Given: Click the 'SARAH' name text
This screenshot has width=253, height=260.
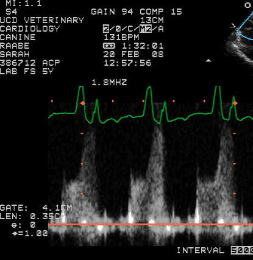Looking at the screenshot, I should [15, 54].
